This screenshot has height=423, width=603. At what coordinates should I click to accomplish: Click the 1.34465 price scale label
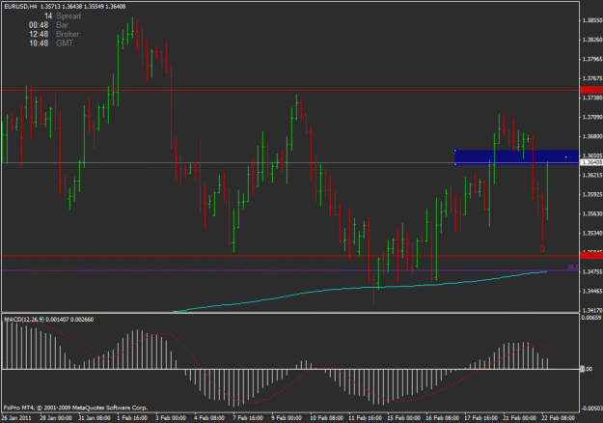(592, 292)
